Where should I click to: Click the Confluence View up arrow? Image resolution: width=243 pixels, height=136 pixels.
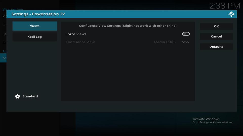188,42
